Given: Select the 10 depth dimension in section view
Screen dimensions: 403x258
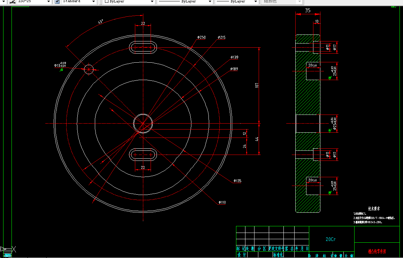Looking at the screenshot, I should tap(317, 21).
